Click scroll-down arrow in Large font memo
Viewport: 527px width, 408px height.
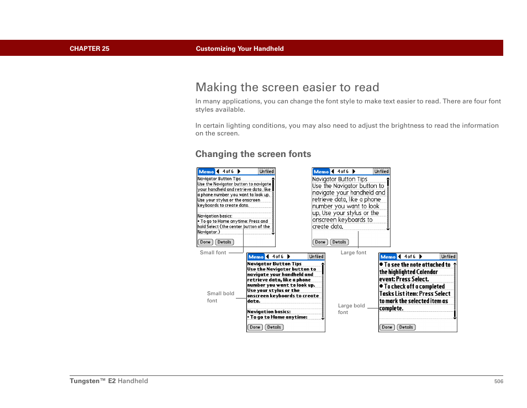click(388, 229)
